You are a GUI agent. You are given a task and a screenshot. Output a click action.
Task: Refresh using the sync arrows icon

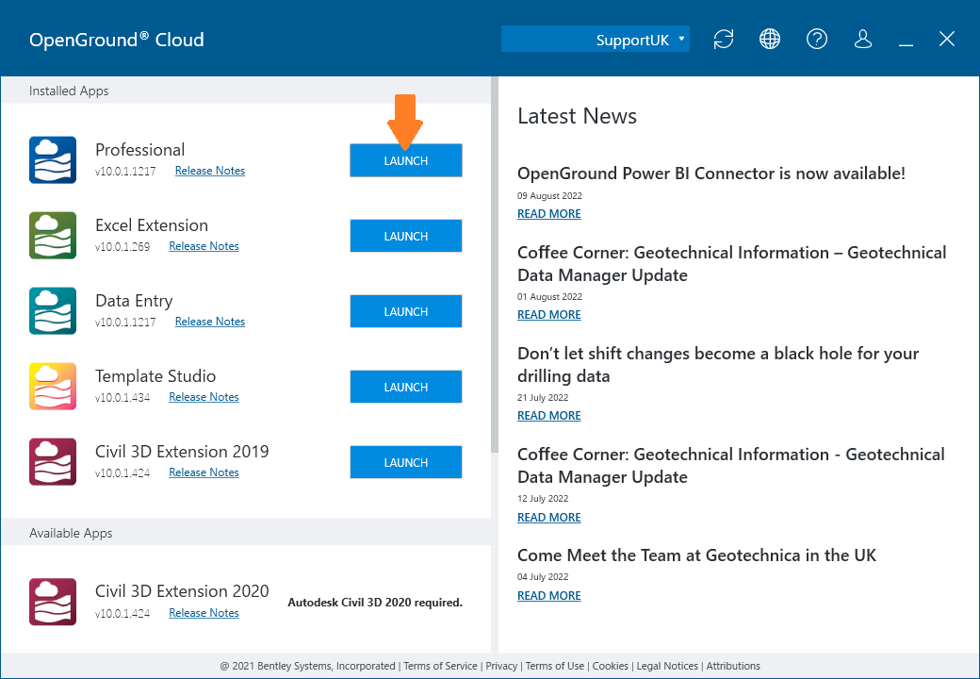pyautogui.click(x=723, y=40)
